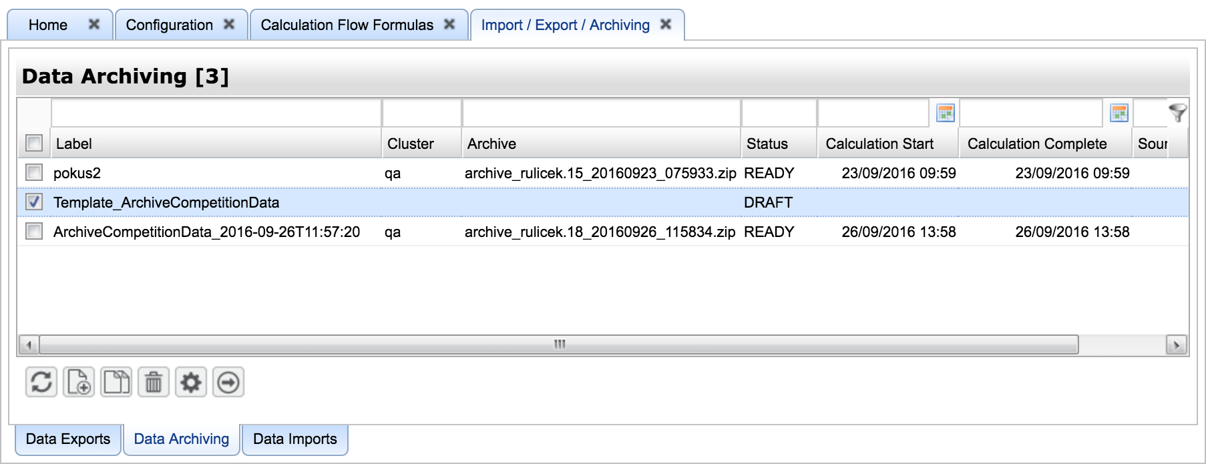Check the pokus2 row checkbox

point(34,172)
